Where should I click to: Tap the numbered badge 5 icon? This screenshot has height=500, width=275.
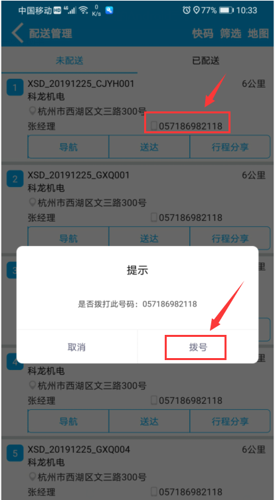click(15, 453)
